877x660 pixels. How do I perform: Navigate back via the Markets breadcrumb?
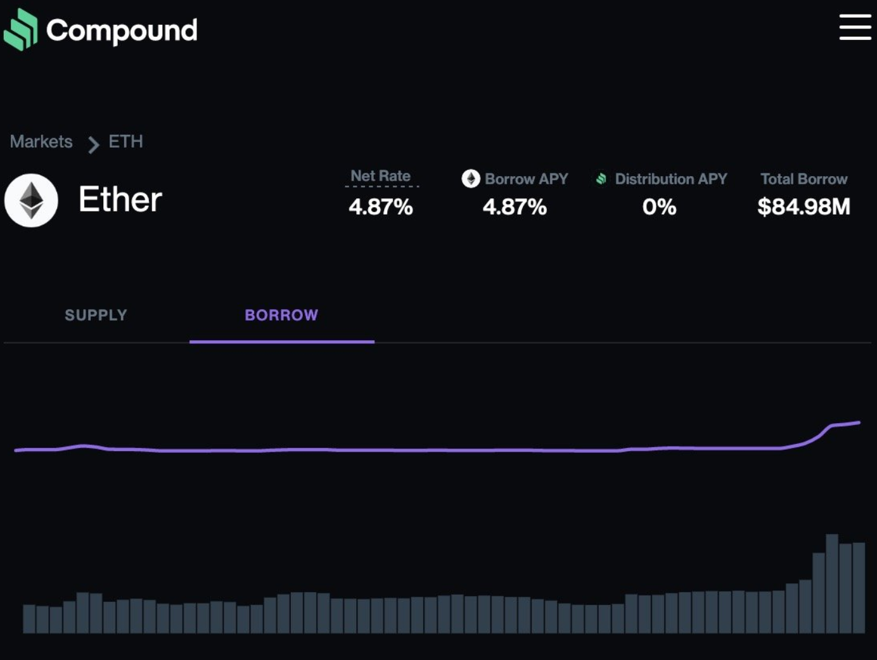pos(41,142)
